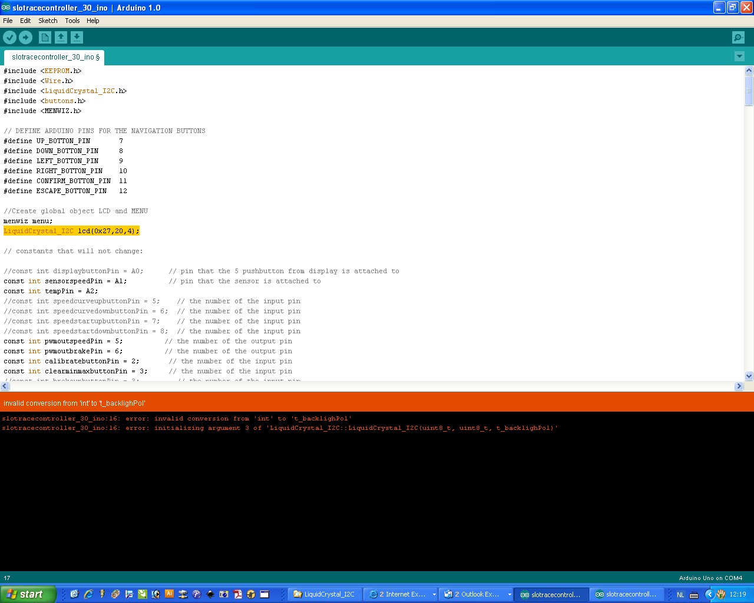Open Adobe Illustrator from the Quick Launch bar
Viewport: 754px width, 603px height.
(x=170, y=594)
